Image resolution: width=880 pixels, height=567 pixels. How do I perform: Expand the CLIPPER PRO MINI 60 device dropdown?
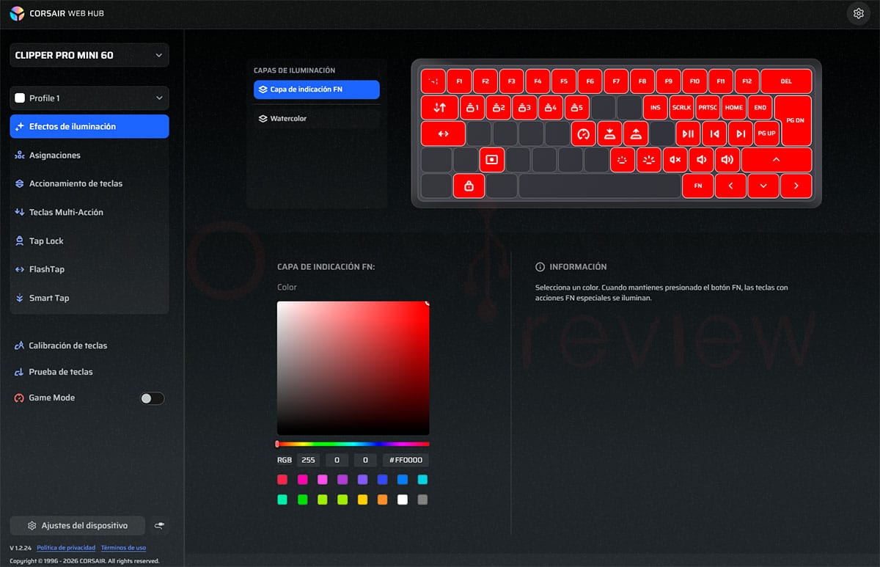(89, 55)
